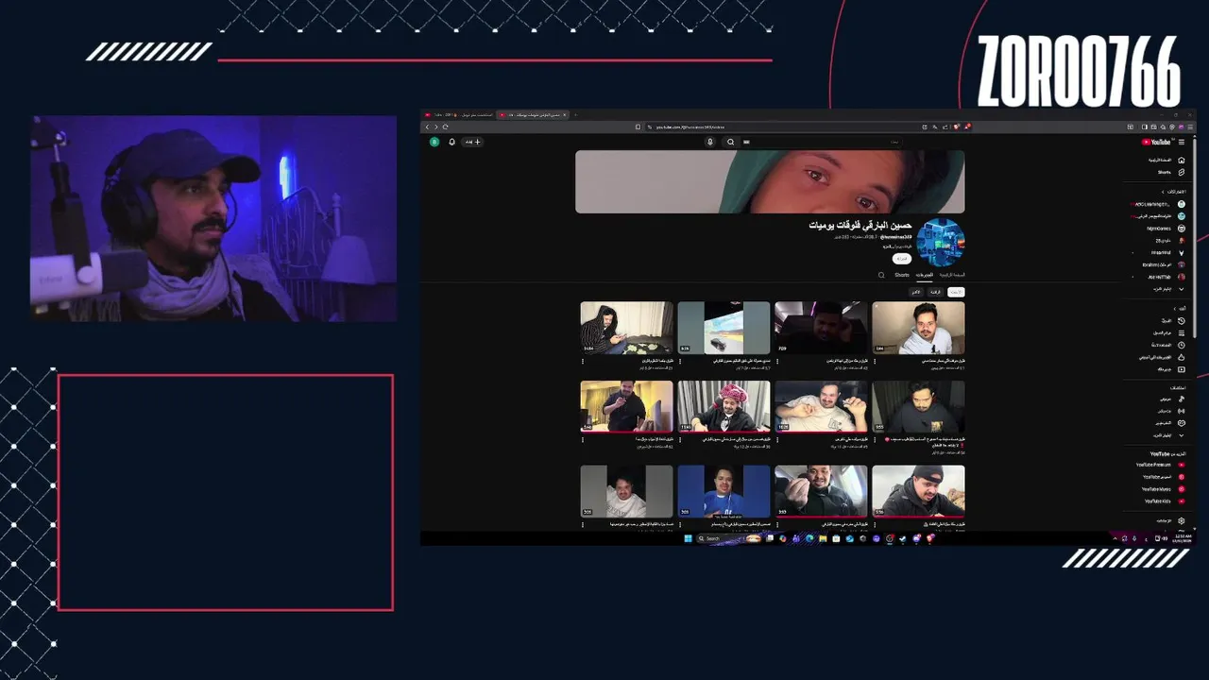
Task: Expand the You section header arrow
Action: tap(1175, 308)
